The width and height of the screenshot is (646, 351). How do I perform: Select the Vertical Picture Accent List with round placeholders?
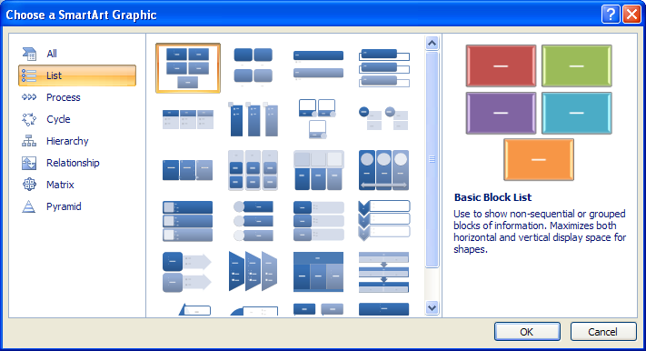253,221
